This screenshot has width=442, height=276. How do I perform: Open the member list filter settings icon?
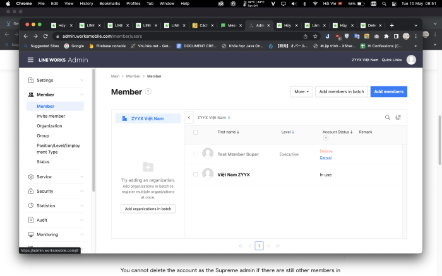(x=398, y=118)
